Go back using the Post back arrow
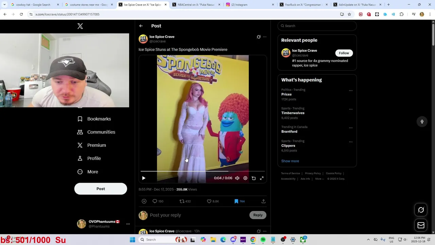This screenshot has height=245, width=435. [141, 26]
